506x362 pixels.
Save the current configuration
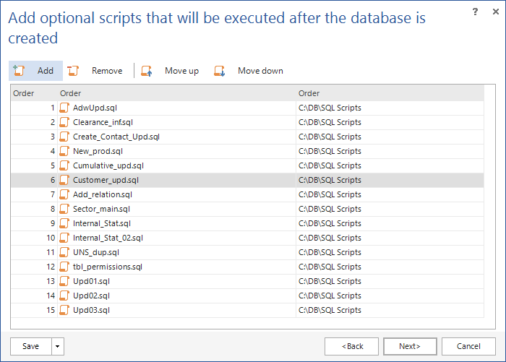(31, 346)
